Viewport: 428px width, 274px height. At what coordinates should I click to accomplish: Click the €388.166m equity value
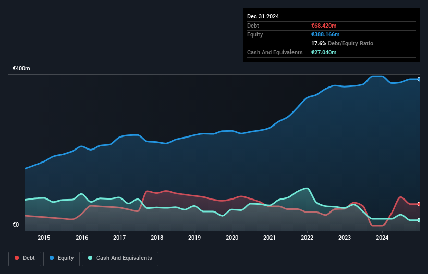[325, 34]
